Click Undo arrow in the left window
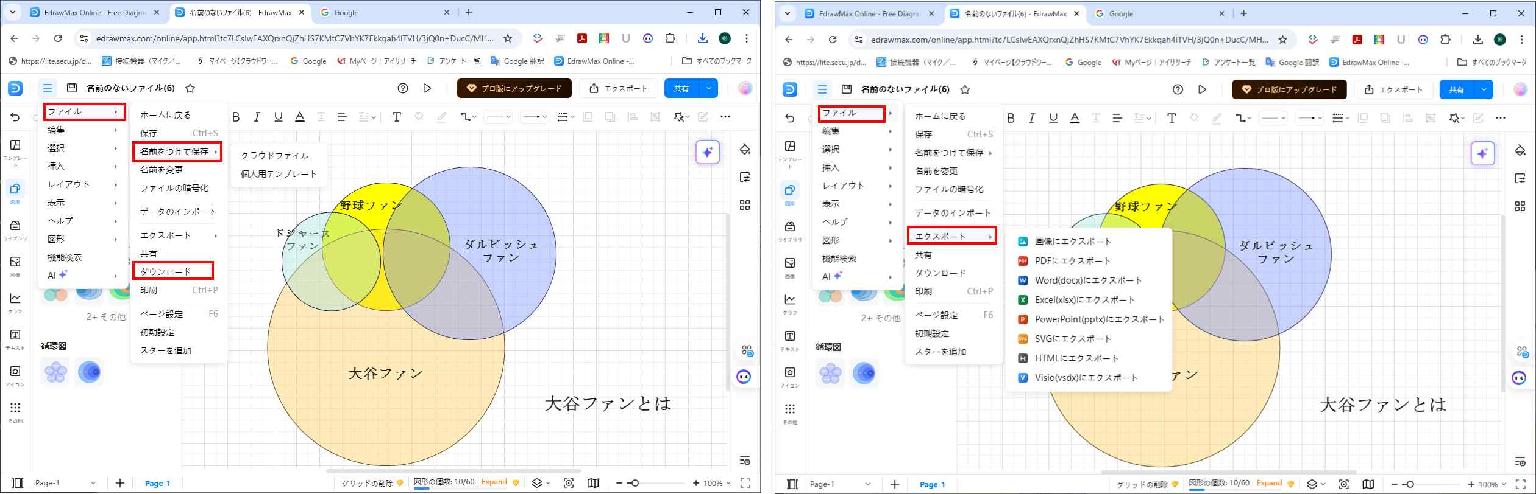Viewport: 1536px width, 494px height. pyautogui.click(x=15, y=117)
